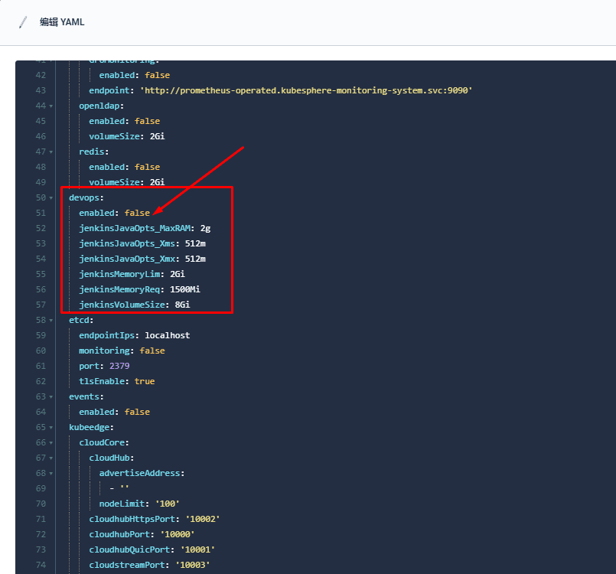Click the devops enabled false value

(x=137, y=213)
